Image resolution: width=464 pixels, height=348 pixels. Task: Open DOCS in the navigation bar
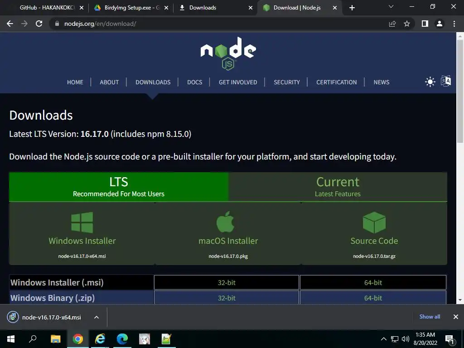click(x=195, y=82)
